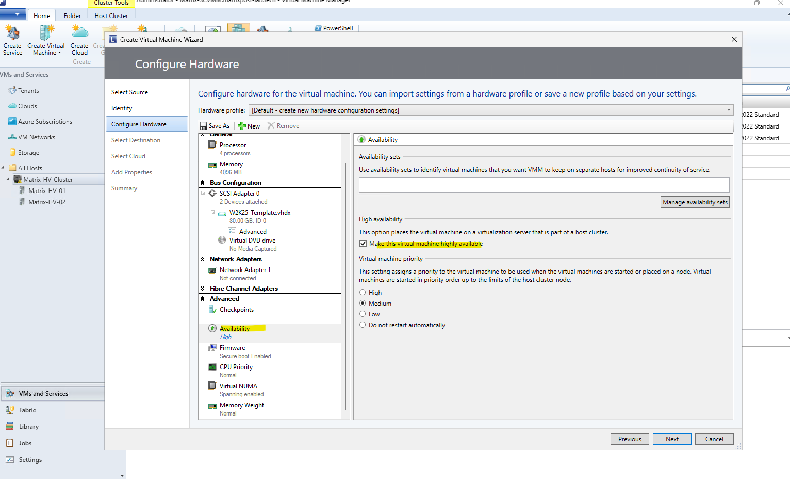Screen dimensions: 790x479
Task: Select Medium virtual machine priority
Action: pyautogui.click(x=363, y=303)
